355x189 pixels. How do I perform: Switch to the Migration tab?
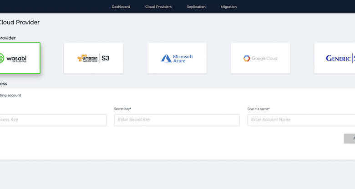(228, 7)
